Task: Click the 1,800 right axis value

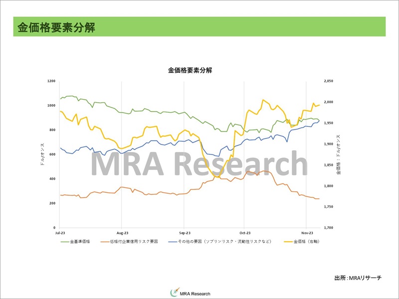Action: (x=329, y=186)
